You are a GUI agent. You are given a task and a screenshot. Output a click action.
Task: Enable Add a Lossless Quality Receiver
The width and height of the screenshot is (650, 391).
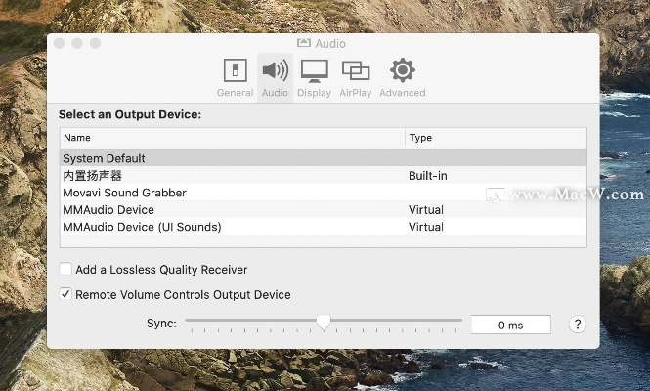pos(65,270)
